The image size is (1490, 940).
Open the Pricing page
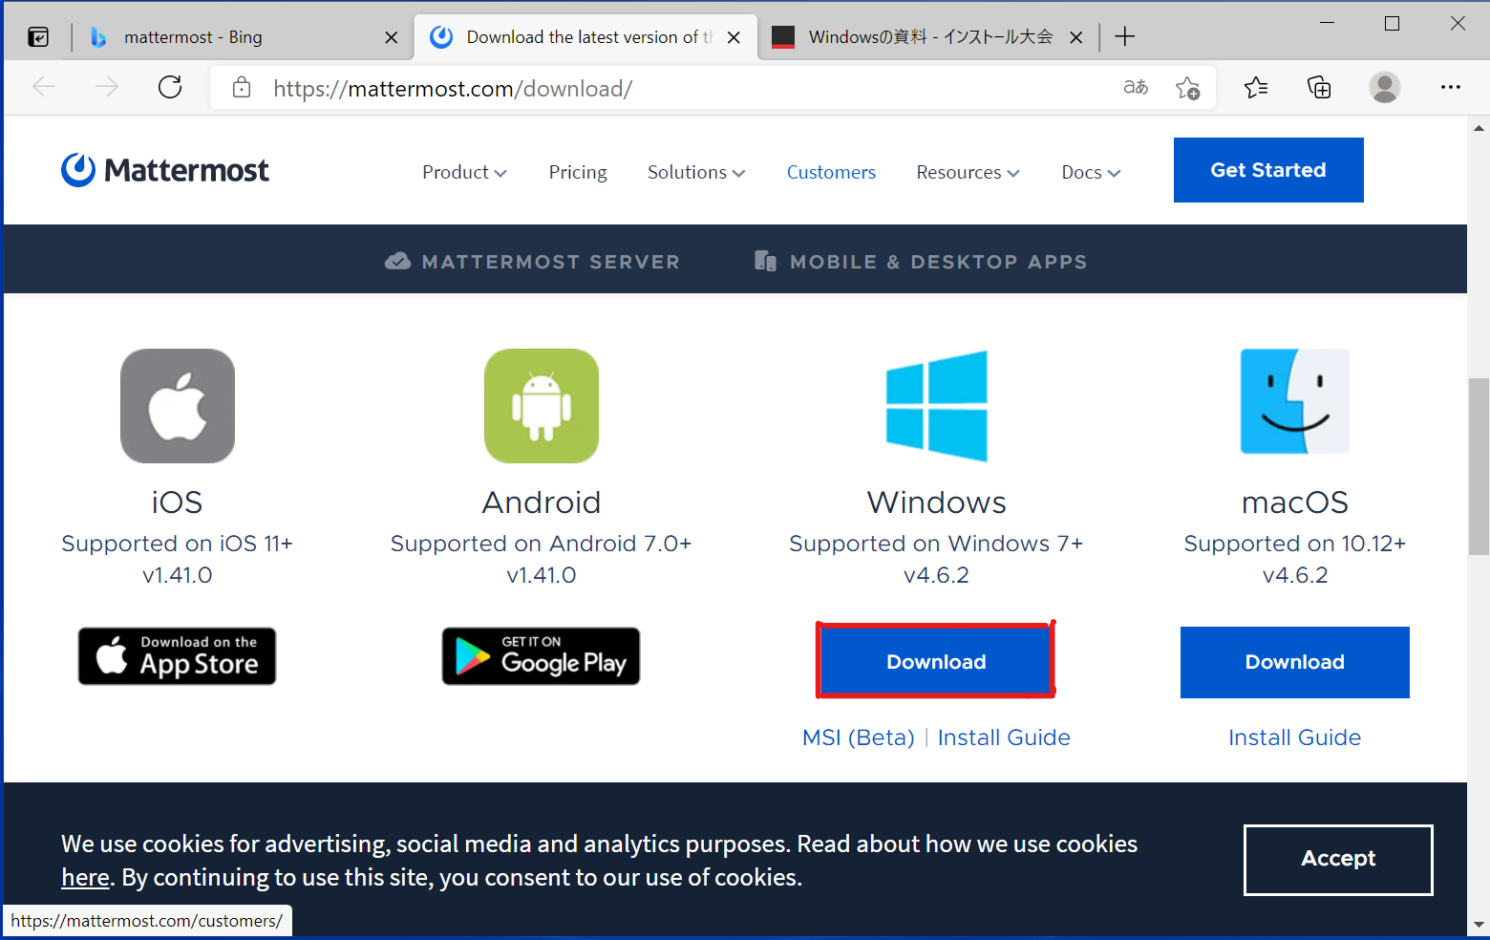pyautogui.click(x=578, y=172)
